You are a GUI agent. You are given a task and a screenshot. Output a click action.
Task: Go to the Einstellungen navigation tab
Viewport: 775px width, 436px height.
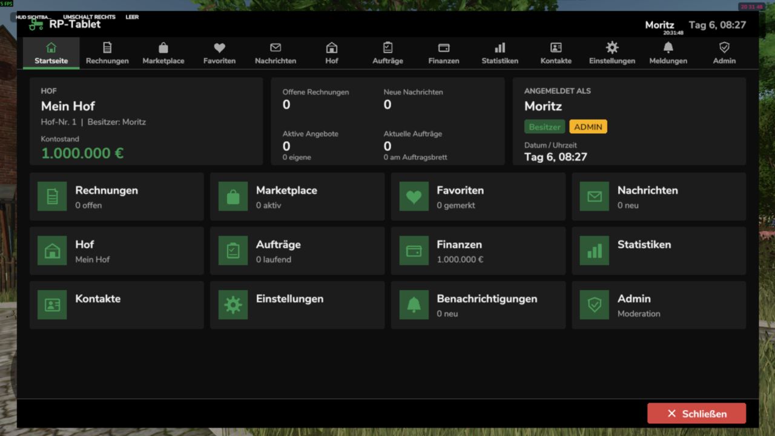pyautogui.click(x=612, y=53)
